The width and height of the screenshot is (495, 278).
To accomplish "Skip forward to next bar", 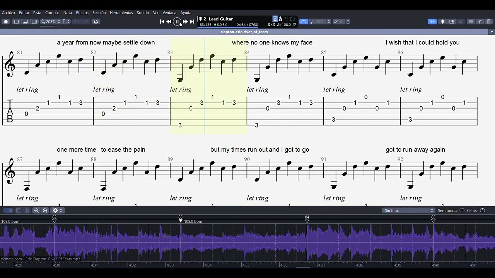I will pos(185,22).
